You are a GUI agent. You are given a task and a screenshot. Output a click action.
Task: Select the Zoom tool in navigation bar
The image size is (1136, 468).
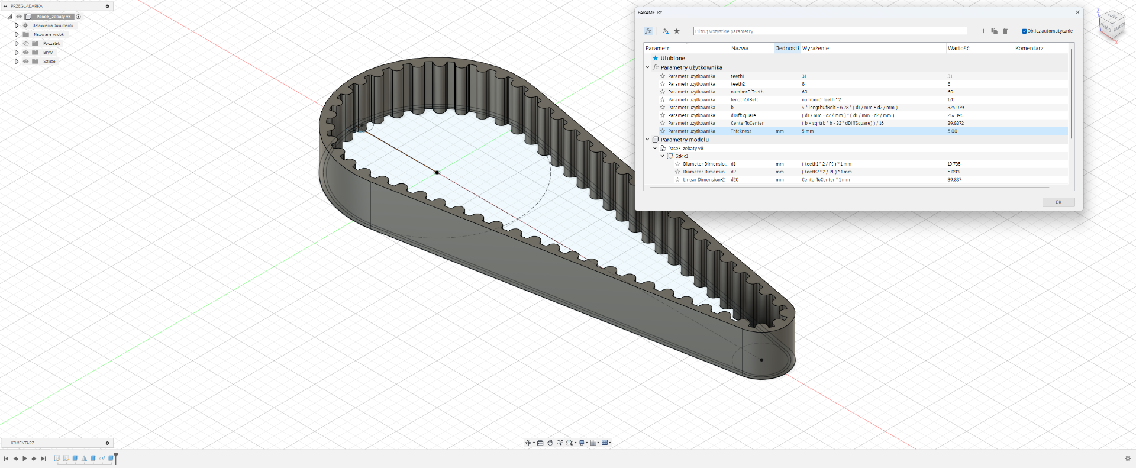tap(560, 443)
